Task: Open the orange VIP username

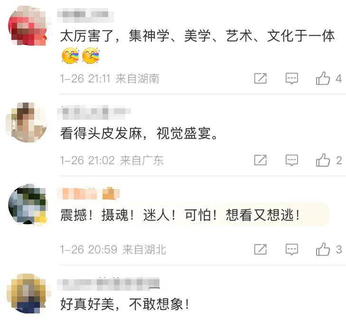Action: point(77,194)
